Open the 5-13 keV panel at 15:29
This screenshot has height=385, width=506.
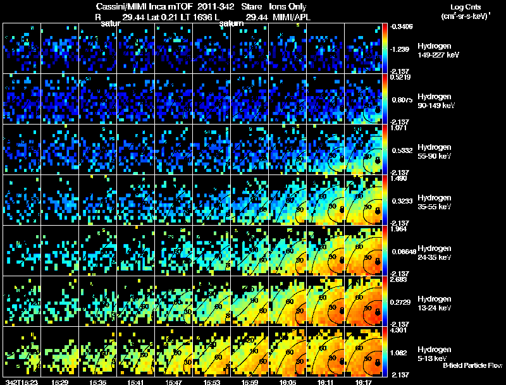point(59,351)
